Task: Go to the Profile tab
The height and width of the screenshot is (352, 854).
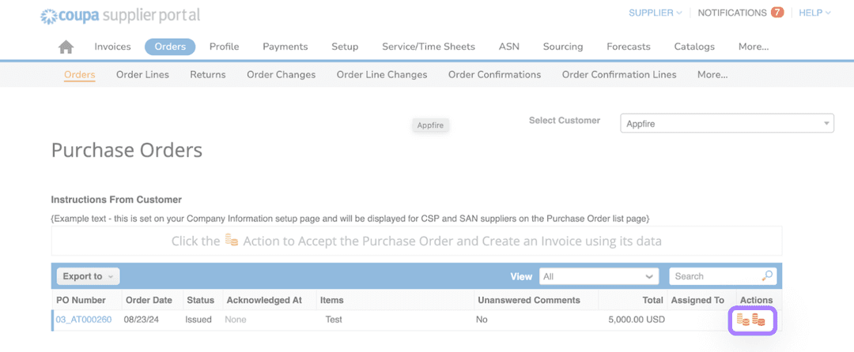Action: coord(225,47)
